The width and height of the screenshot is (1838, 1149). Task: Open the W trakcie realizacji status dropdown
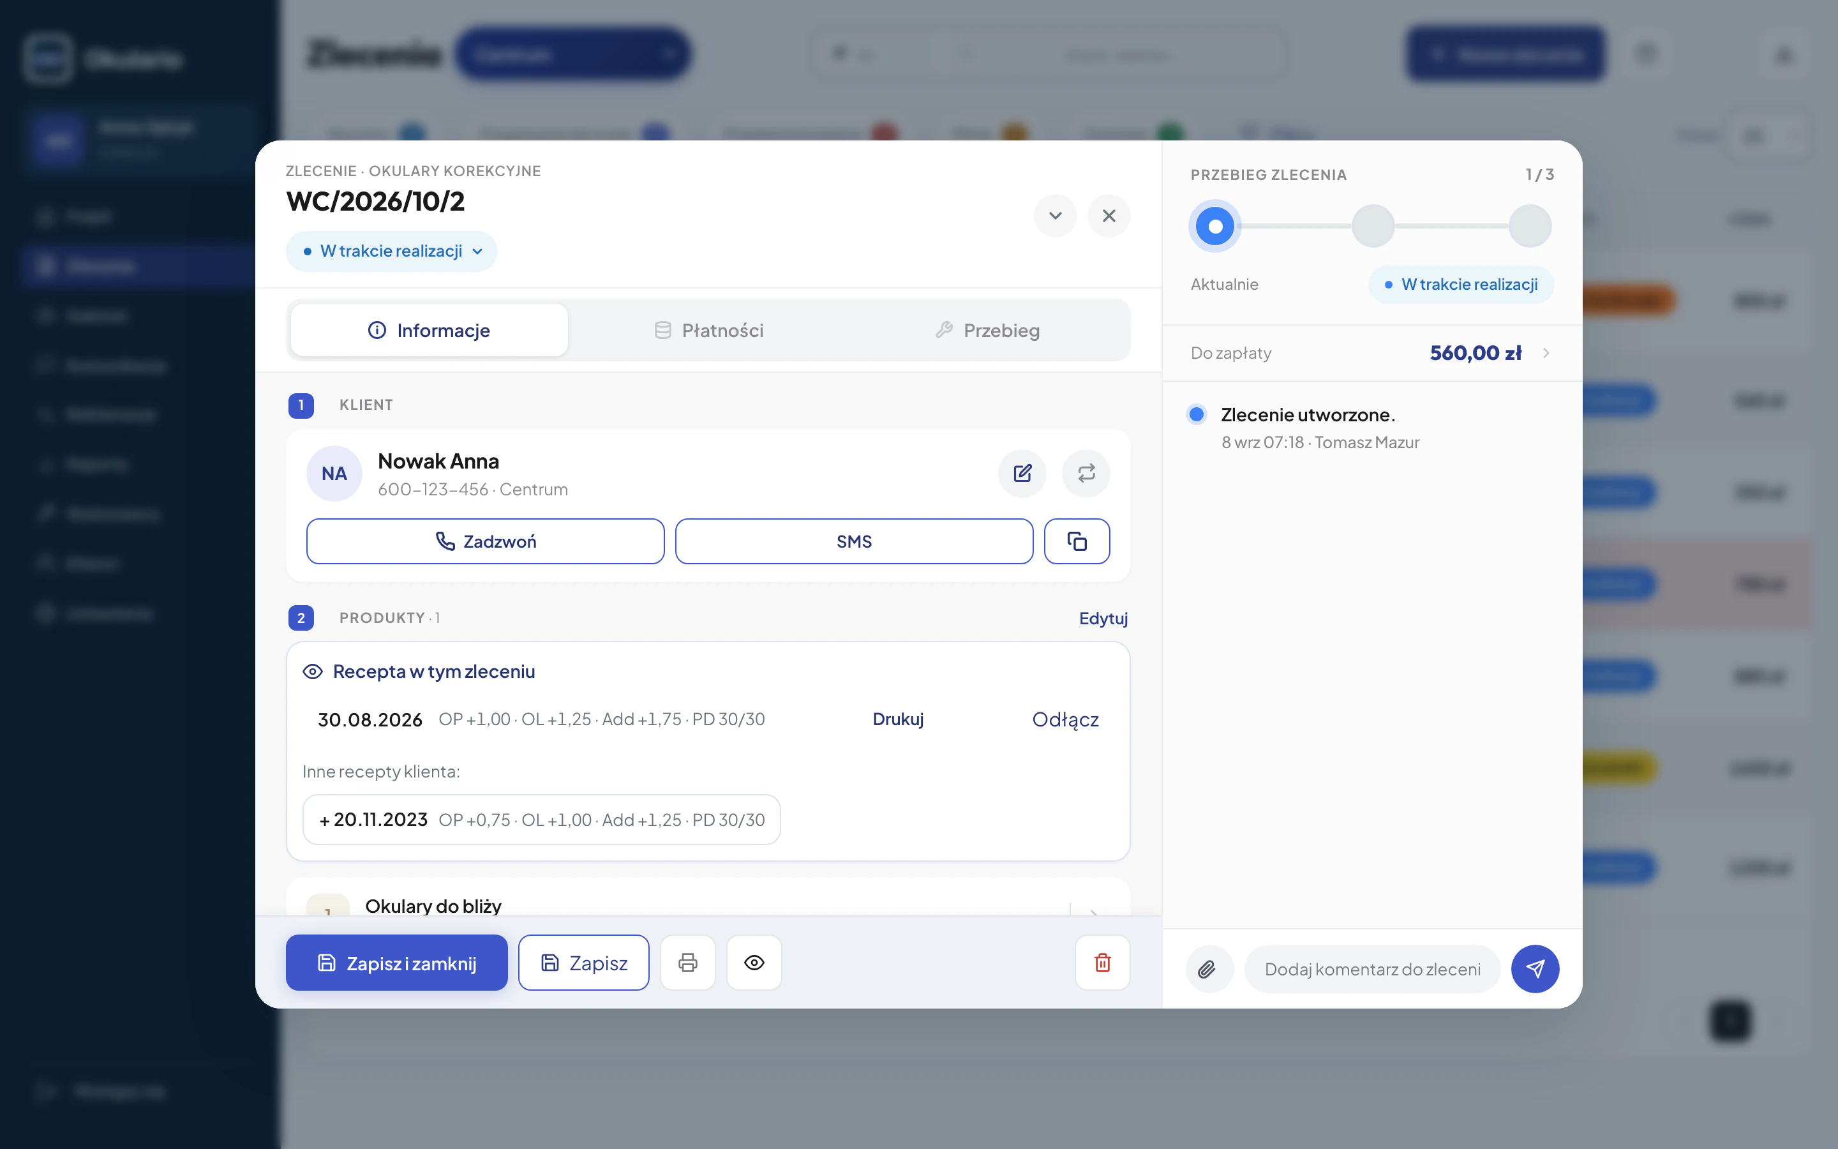(x=392, y=252)
